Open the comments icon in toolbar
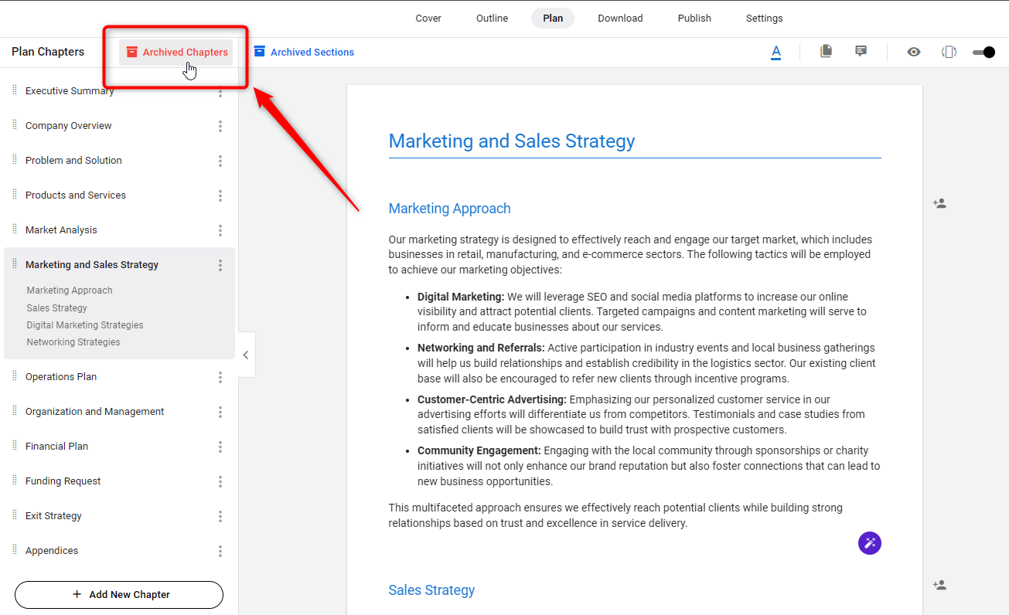1009x615 pixels. pyautogui.click(x=861, y=52)
